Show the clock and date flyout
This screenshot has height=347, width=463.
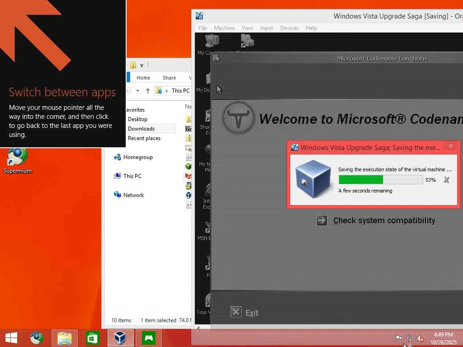pos(443,338)
